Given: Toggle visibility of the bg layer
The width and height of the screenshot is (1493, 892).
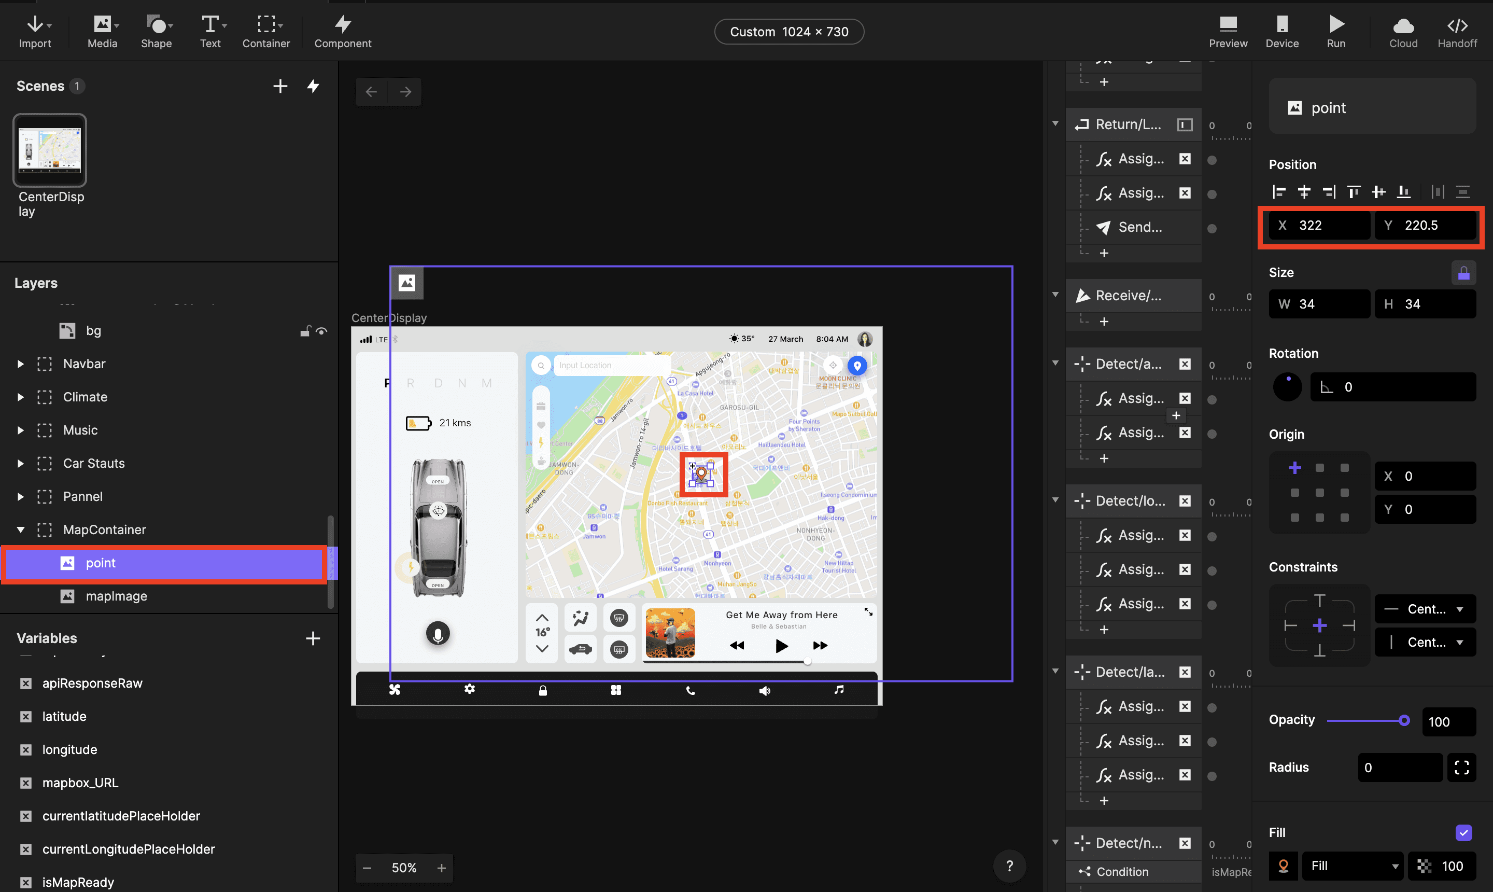Looking at the screenshot, I should [322, 331].
